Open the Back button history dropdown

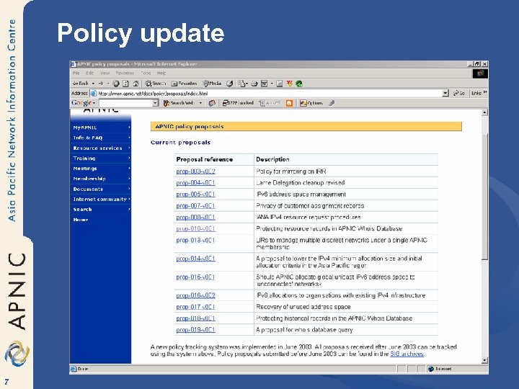click(x=93, y=84)
